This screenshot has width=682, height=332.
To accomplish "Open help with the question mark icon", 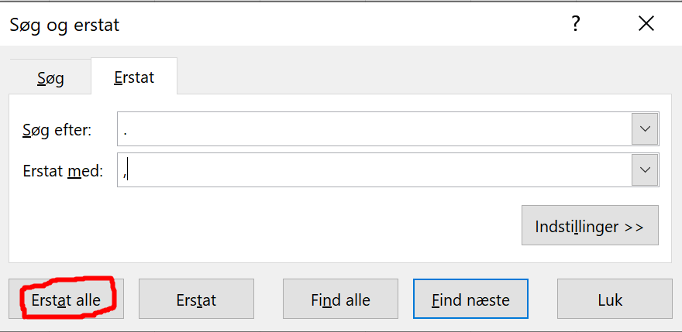I will pyautogui.click(x=576, y=24).
